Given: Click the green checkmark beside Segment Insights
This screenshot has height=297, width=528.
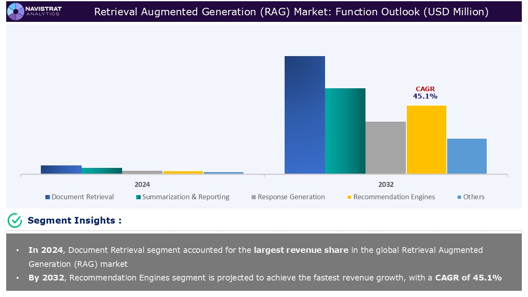Looking at the screenshot, I should (14, 220).
